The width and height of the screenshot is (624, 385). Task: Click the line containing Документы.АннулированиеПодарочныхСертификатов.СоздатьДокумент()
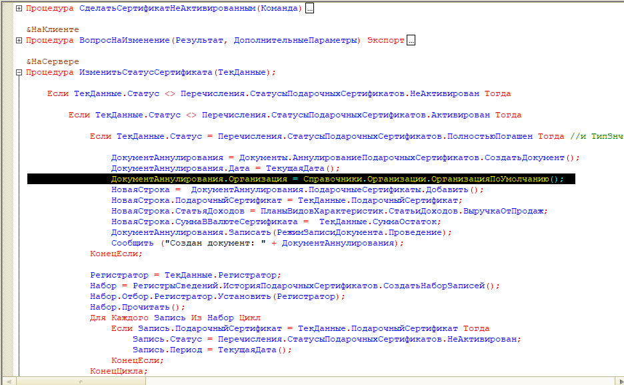click(345, 157)
